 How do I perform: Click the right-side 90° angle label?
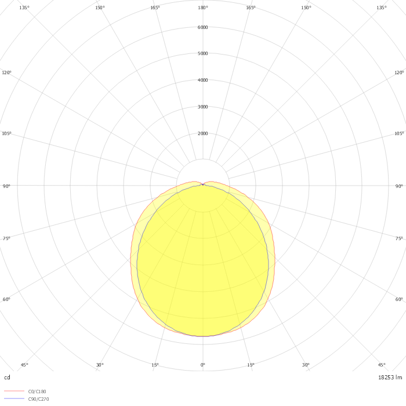point(399,186)
